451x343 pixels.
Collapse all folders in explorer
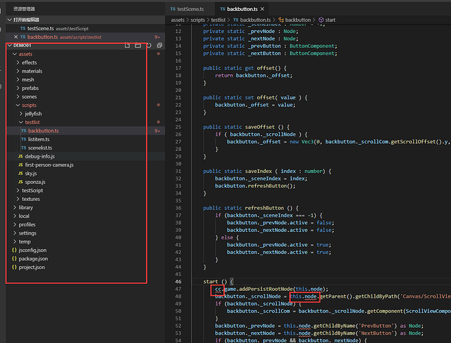[x=159, y=45]
